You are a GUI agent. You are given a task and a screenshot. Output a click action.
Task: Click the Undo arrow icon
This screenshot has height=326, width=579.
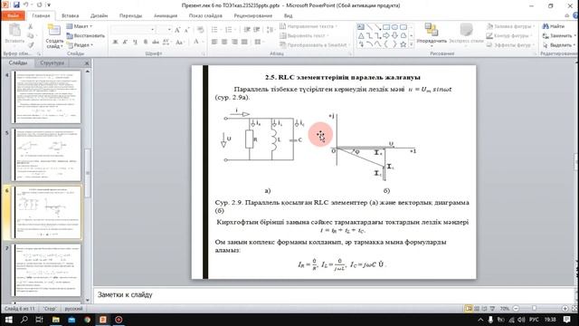[26, 5]
